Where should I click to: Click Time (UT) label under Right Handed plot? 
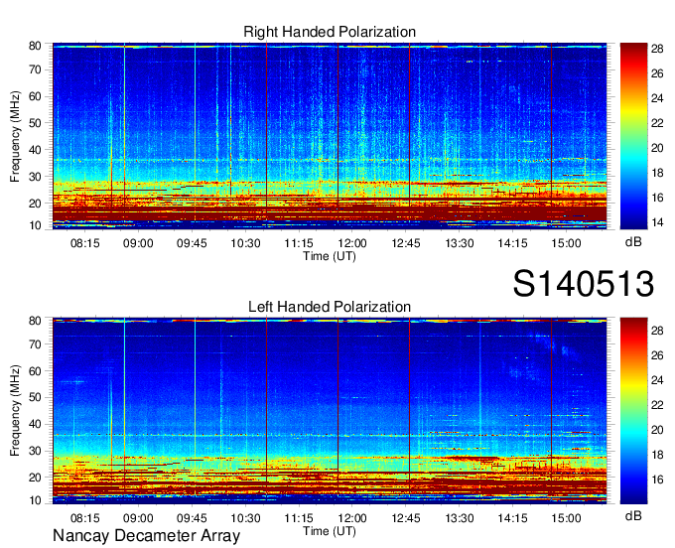point(330,256)
